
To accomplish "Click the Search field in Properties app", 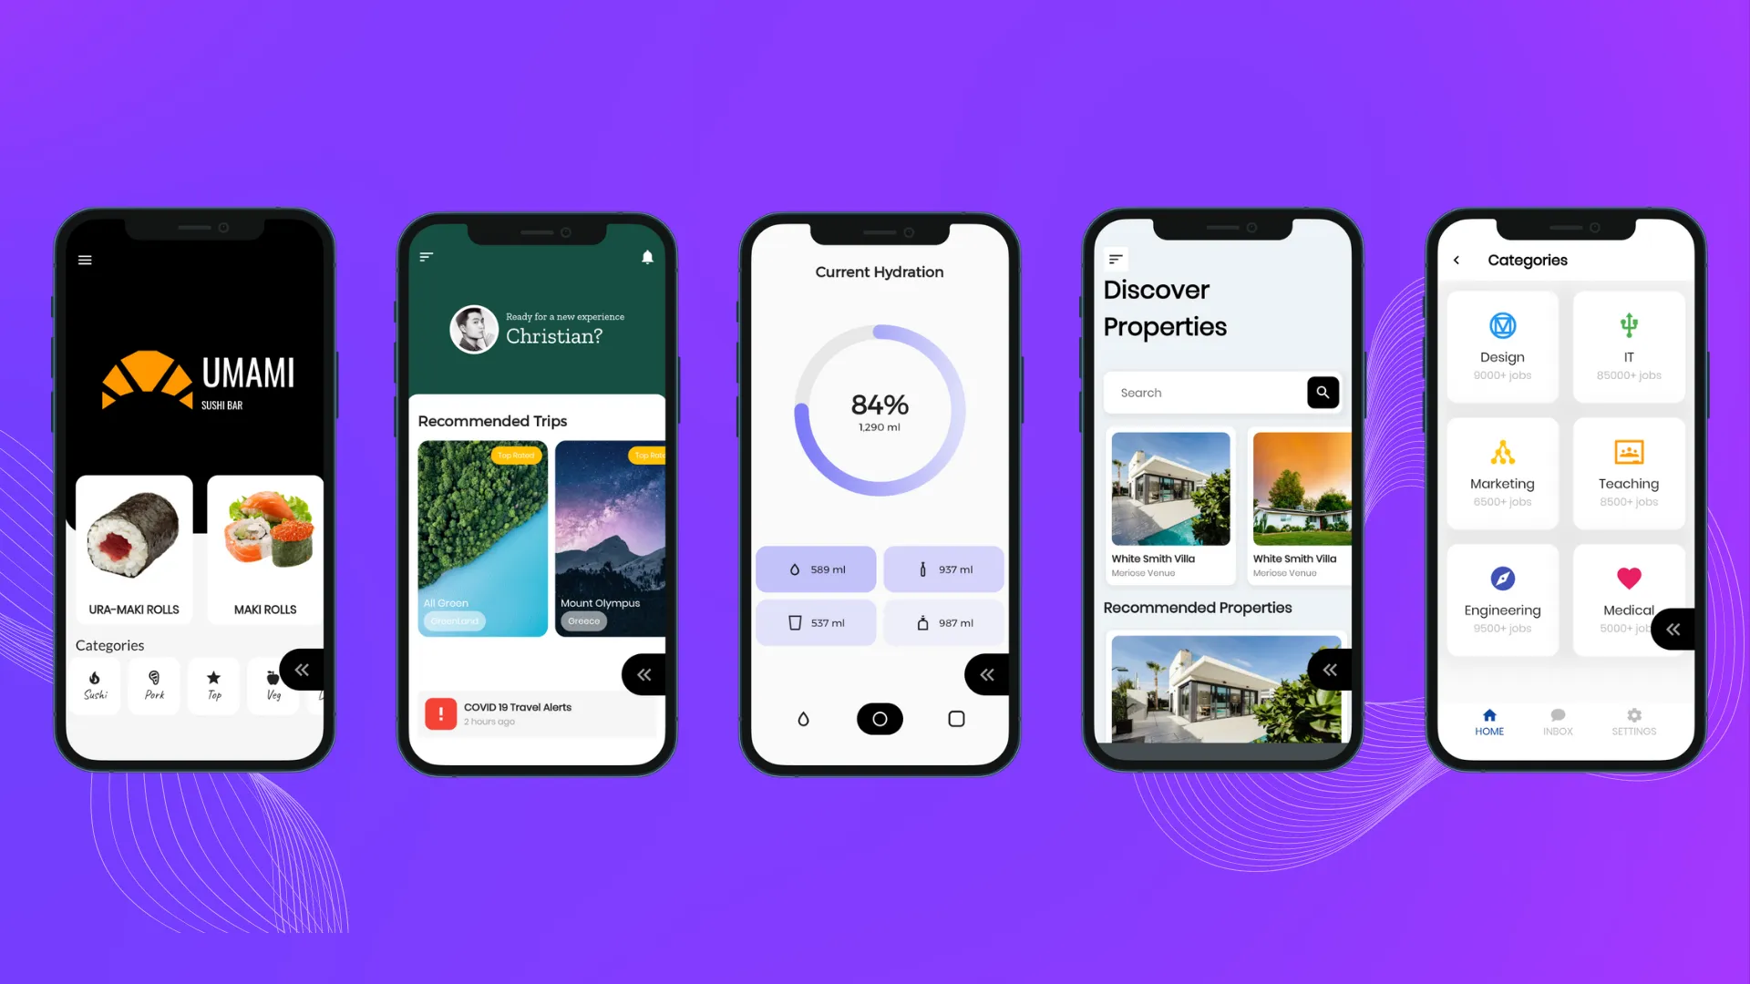I will [1203, 393].
